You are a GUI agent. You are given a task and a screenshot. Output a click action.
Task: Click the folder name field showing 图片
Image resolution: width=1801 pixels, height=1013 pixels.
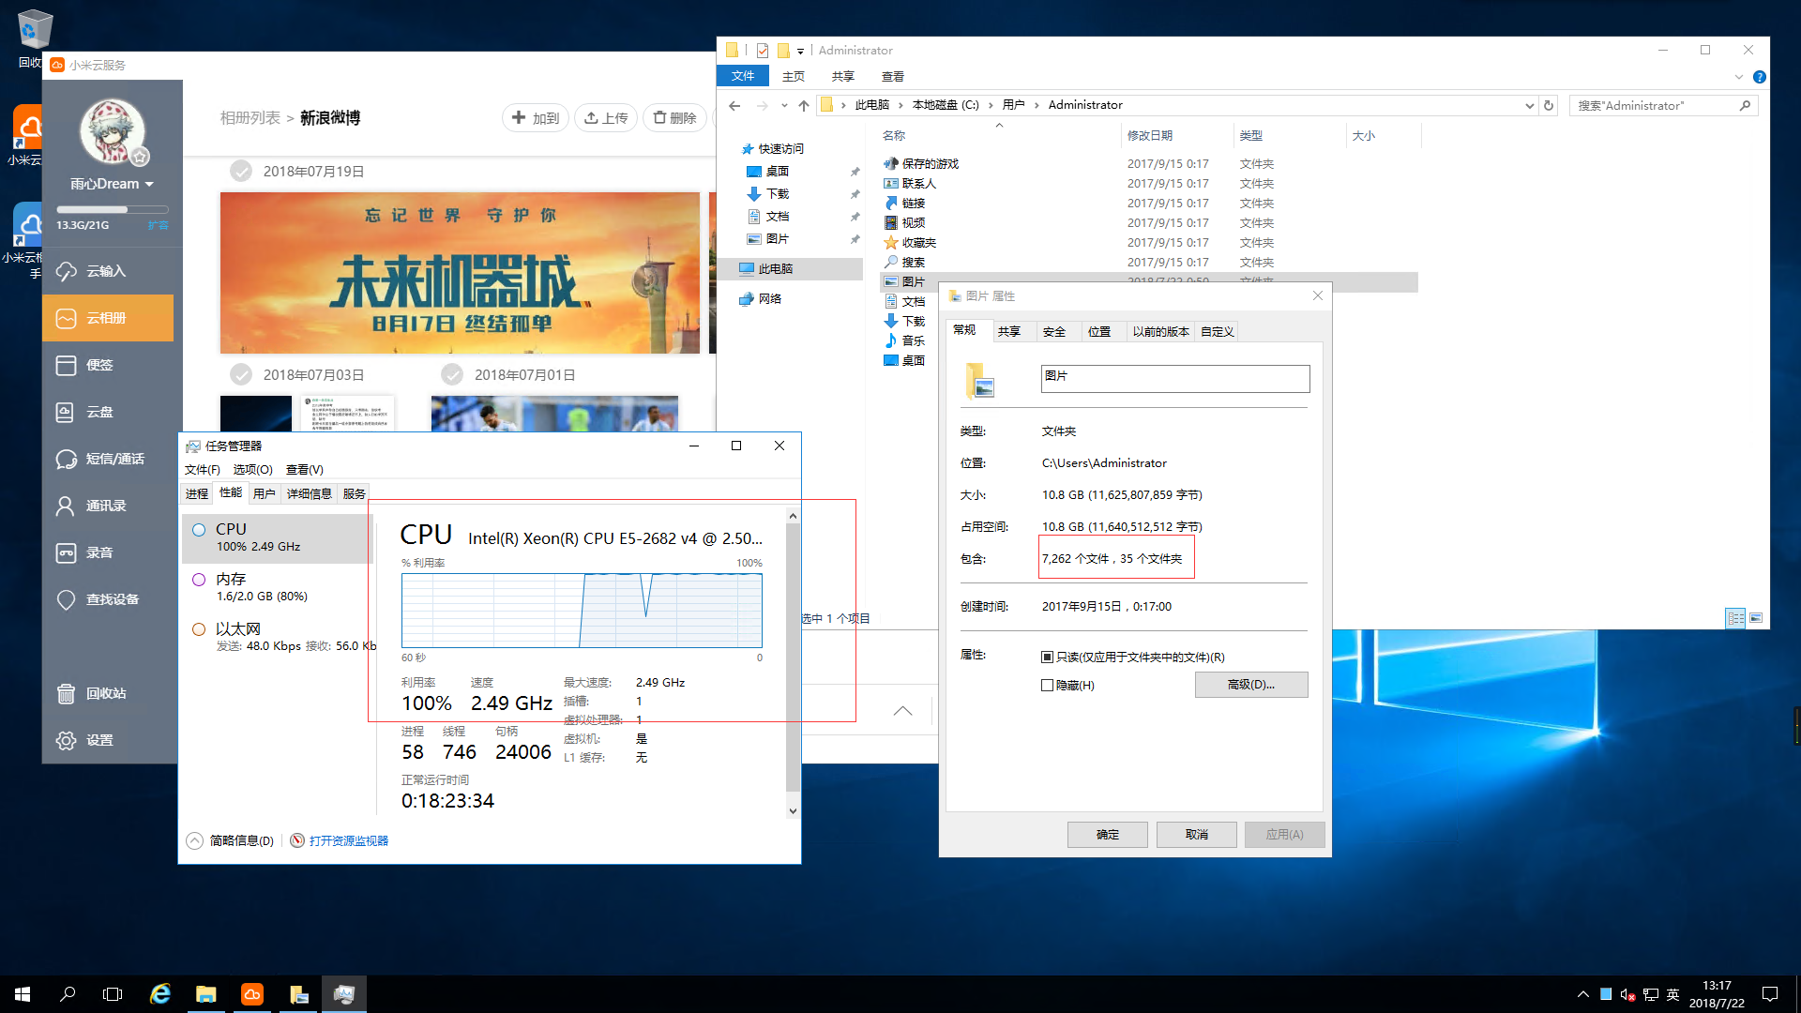coord(1175,379)
